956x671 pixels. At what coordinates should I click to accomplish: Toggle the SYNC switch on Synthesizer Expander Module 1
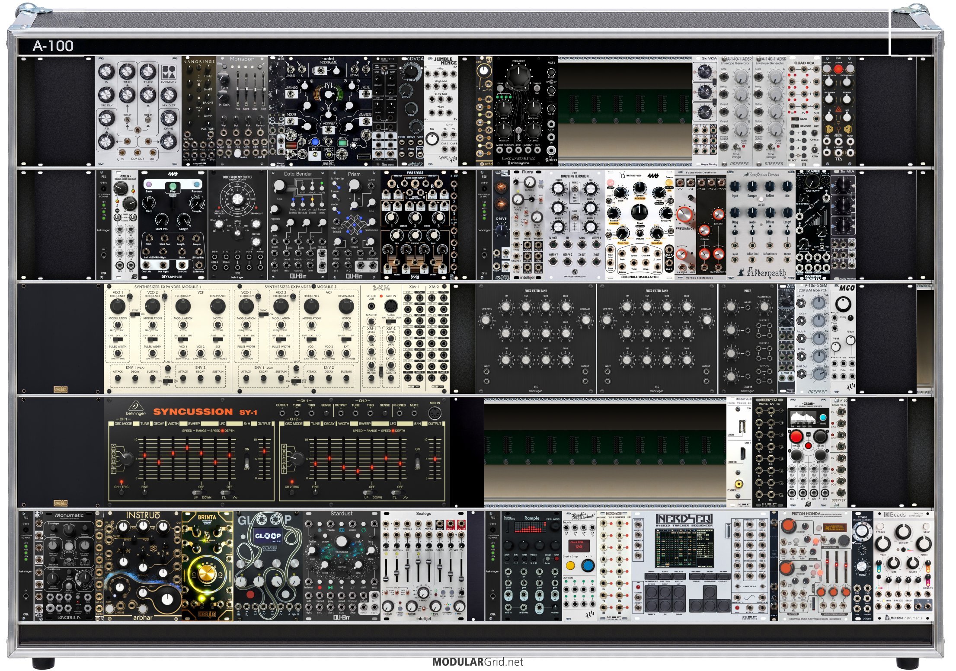[x=135, y=314]
